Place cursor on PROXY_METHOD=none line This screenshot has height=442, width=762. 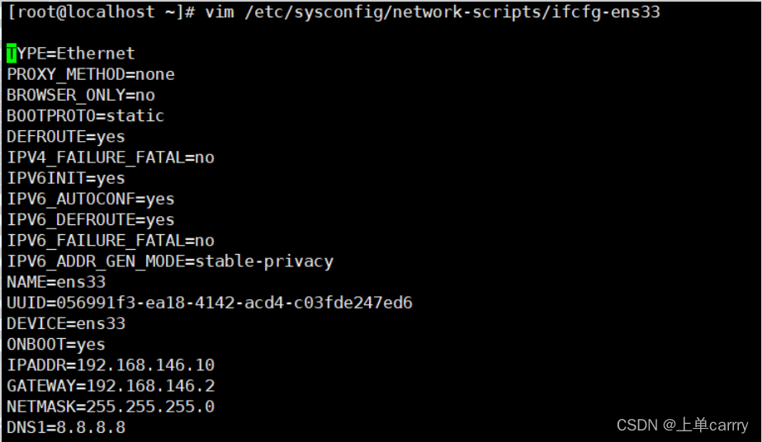(x=91, y=74)
